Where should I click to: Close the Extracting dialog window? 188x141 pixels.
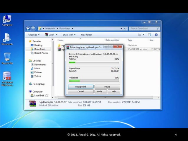point(118,46)
